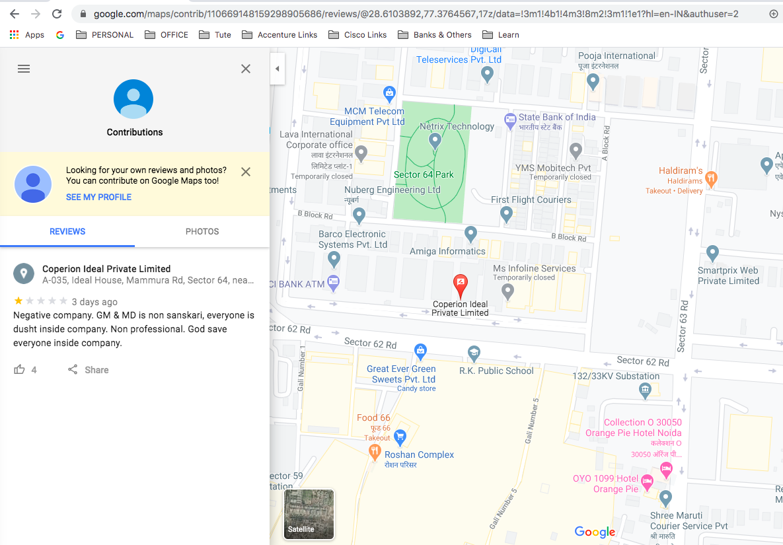
Task: Select the Shree Maruti Courier pin
Action: 665,497
